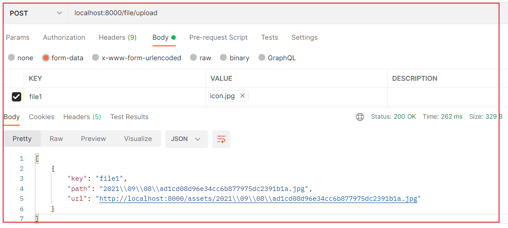Viewport: 508px width, 228px height.
Task: Click the Time 262 ms indicator
Action: pos(443,117)
